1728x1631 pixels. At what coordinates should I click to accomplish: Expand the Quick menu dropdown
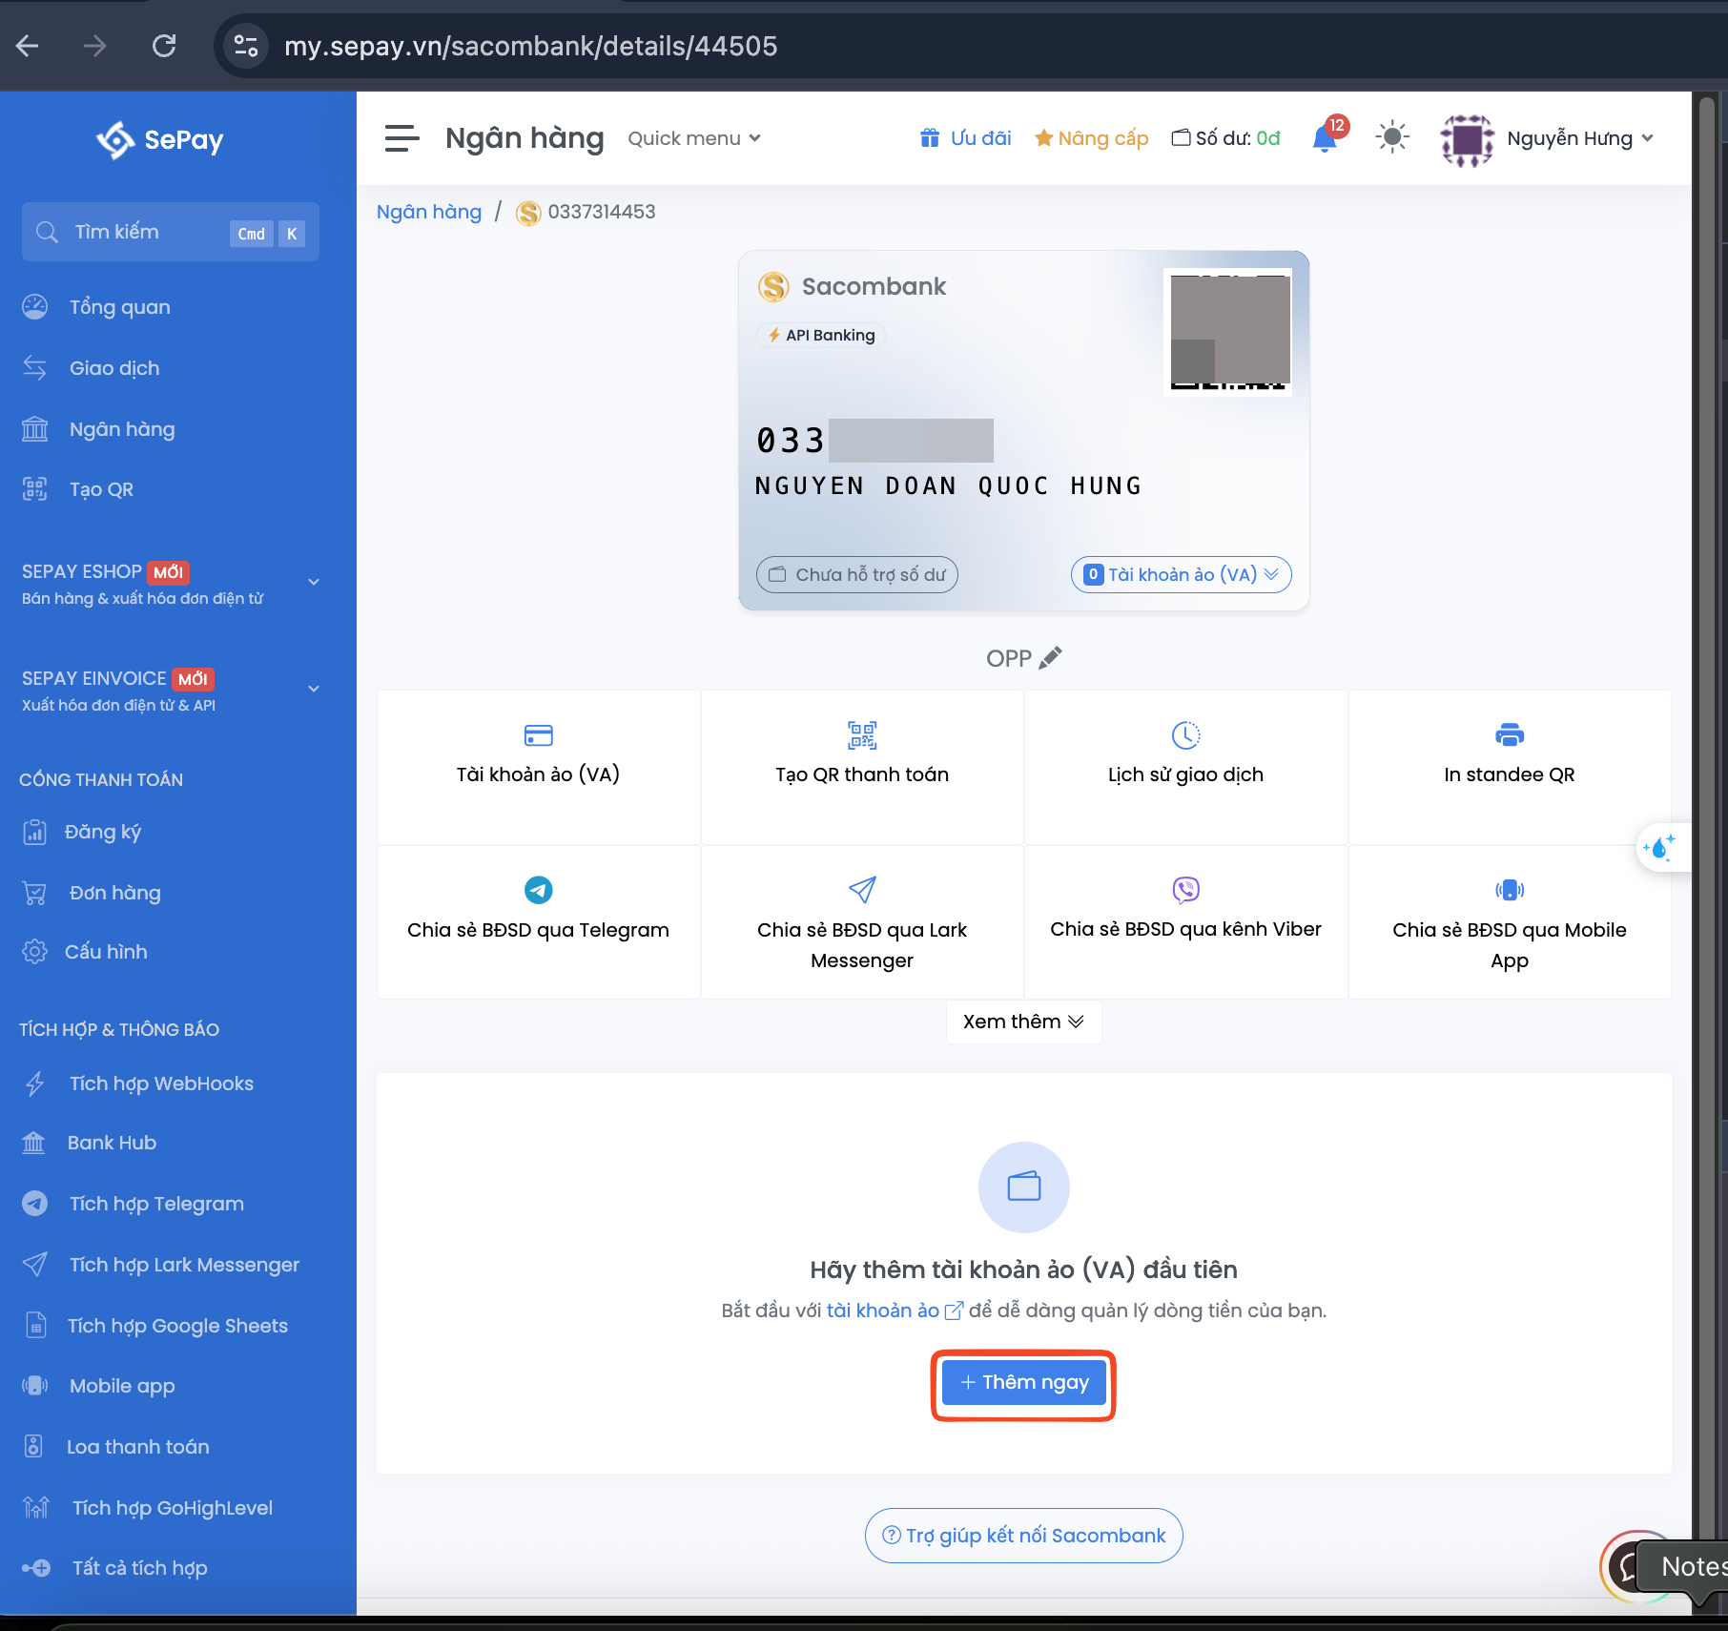click(x=693, y=138)
